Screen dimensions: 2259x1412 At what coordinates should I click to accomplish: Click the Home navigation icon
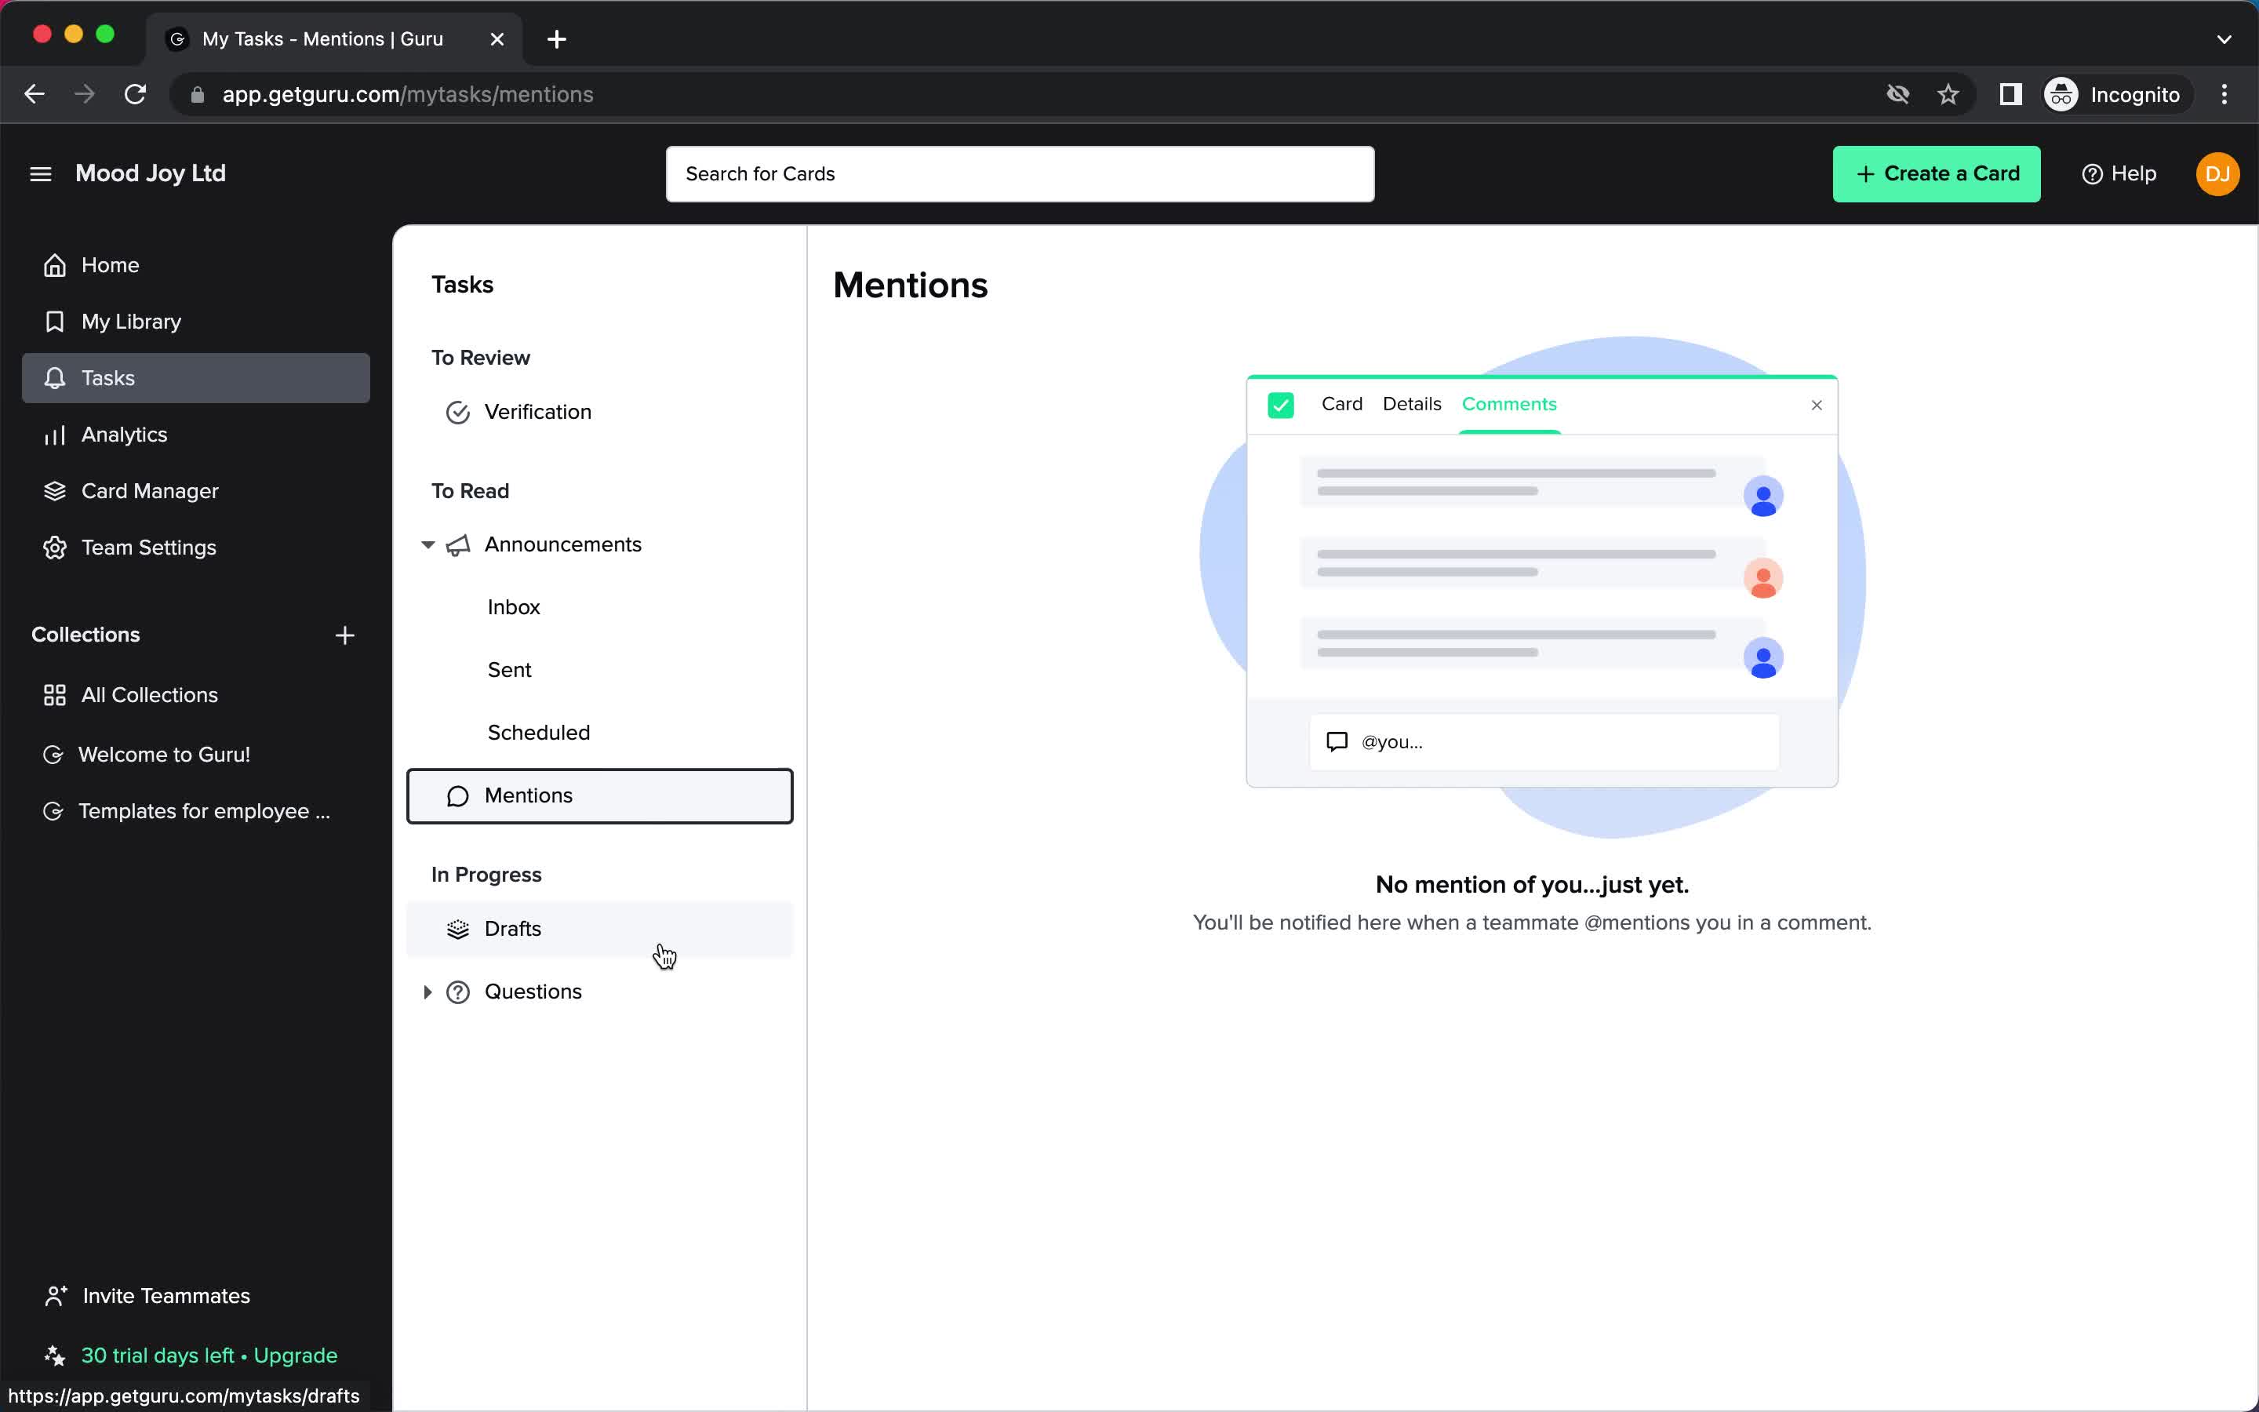[55, 264]
